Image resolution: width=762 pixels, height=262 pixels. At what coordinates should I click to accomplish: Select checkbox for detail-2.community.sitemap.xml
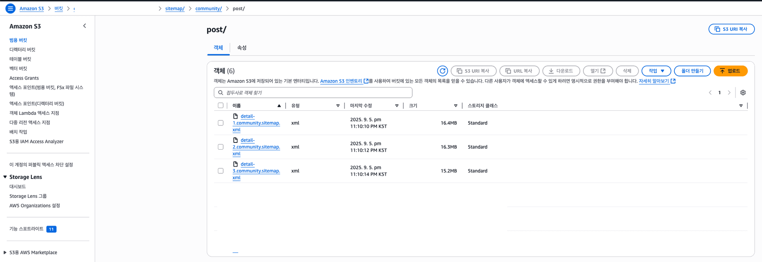[221, 147]
